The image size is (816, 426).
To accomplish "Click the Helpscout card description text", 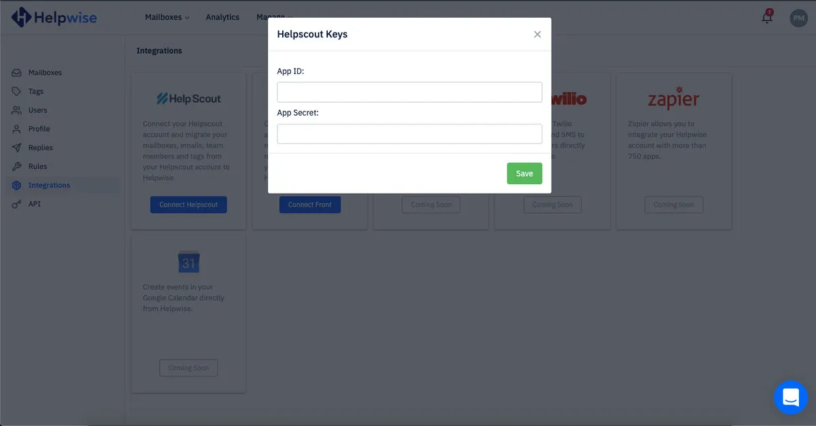I will pyautogui.click(x=188, y=151).
